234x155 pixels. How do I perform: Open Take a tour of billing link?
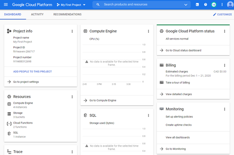pyautogui.click(x=178, y=82)
